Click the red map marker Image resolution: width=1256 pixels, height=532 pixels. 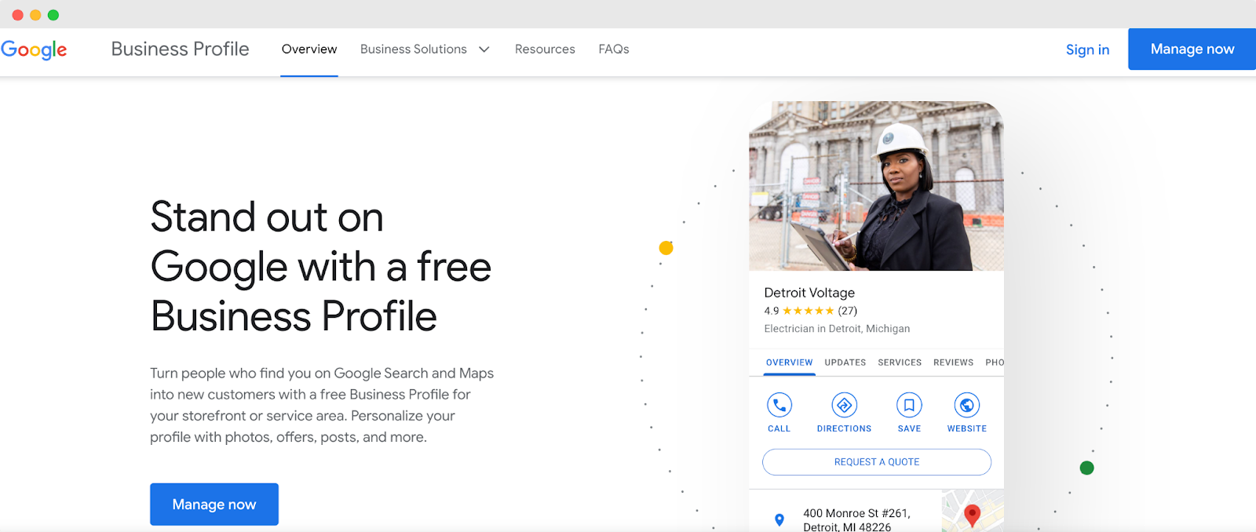click(x=972, y=516)
